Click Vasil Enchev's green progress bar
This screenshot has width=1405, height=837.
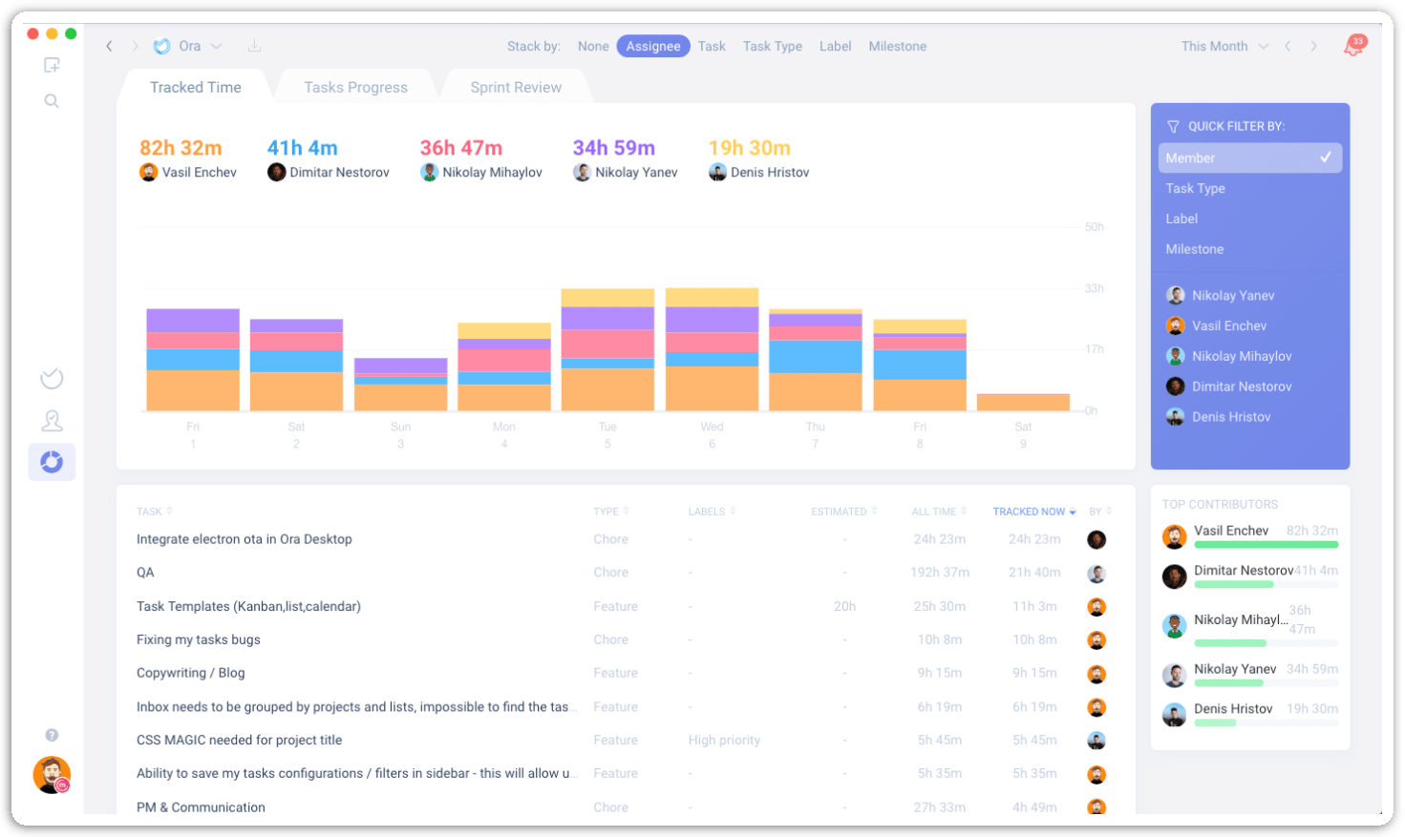pyautogui.click(x=1267, y=544)
